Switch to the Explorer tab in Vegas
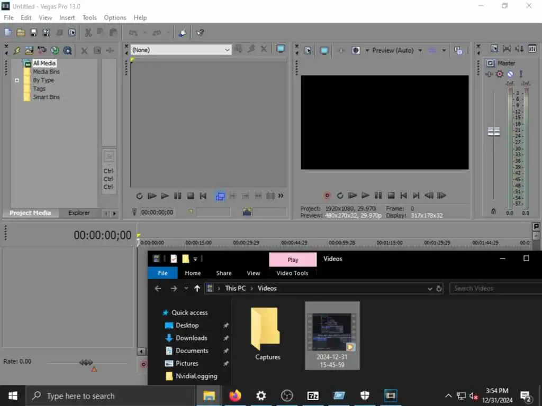 tap(79, 213)
